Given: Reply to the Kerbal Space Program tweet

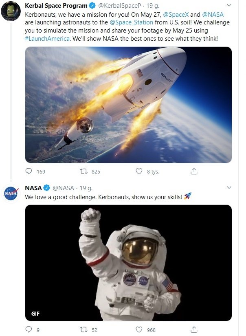Looking at the screenshot, I should 29,171.
